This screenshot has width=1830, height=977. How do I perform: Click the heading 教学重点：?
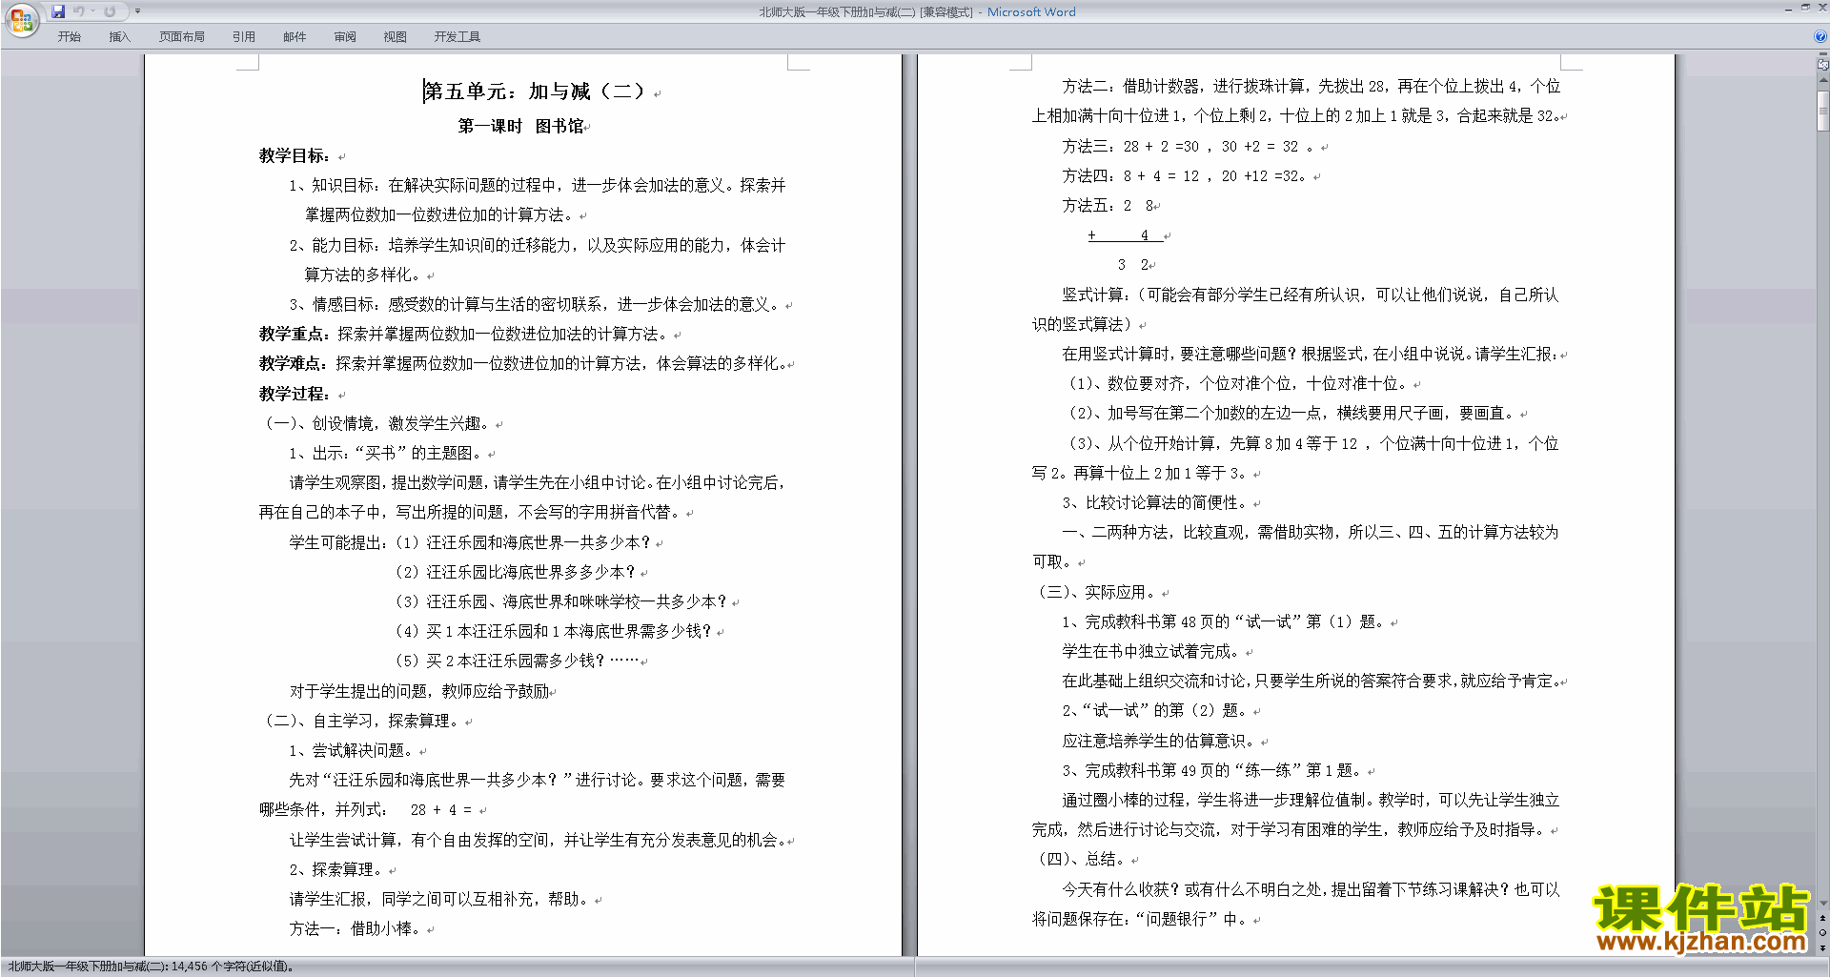tap(295, 334)
